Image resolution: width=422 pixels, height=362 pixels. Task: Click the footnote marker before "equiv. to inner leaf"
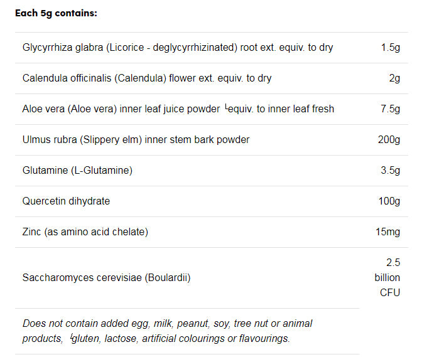[x=226, y=107]
